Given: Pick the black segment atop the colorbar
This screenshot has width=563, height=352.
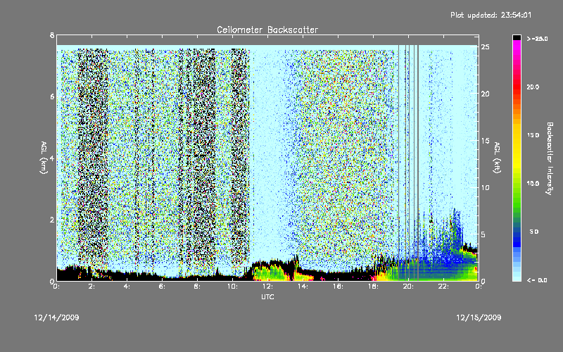Looking at the screenshot, I should coord(517,37).
